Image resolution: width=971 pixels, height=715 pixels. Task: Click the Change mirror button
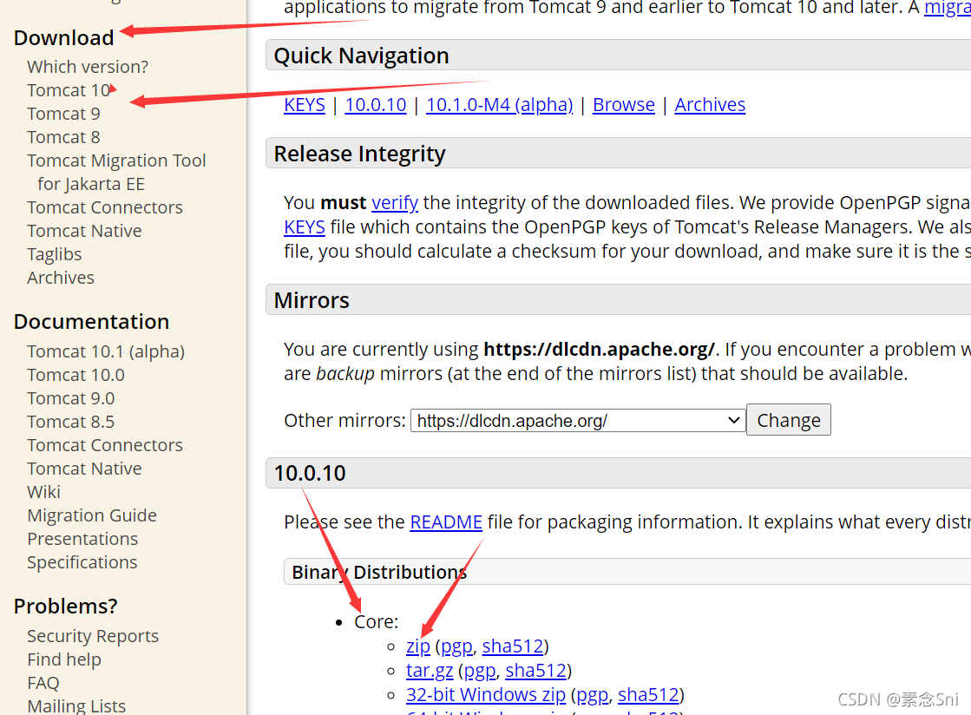788,420
